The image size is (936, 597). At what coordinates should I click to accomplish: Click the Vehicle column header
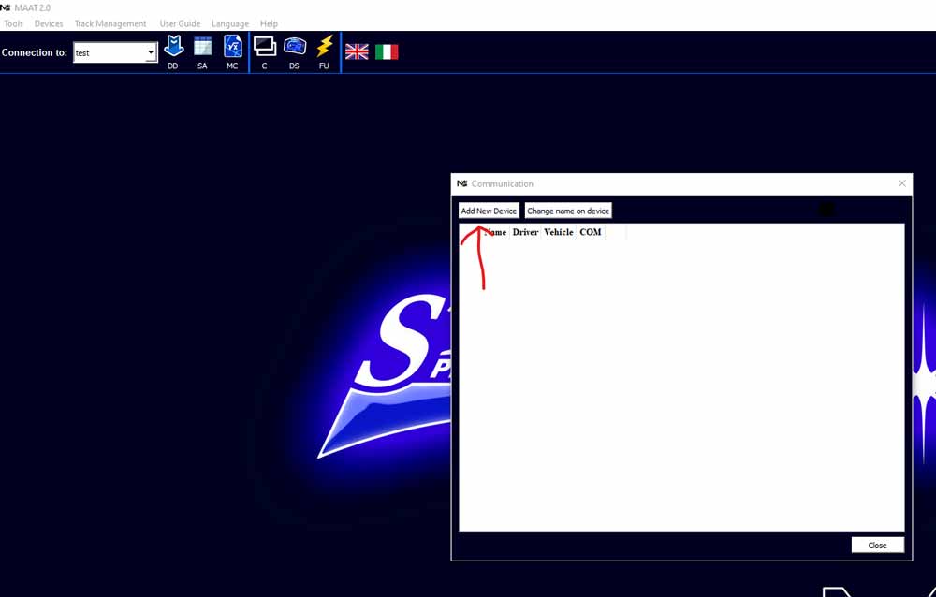click(559, 232)
